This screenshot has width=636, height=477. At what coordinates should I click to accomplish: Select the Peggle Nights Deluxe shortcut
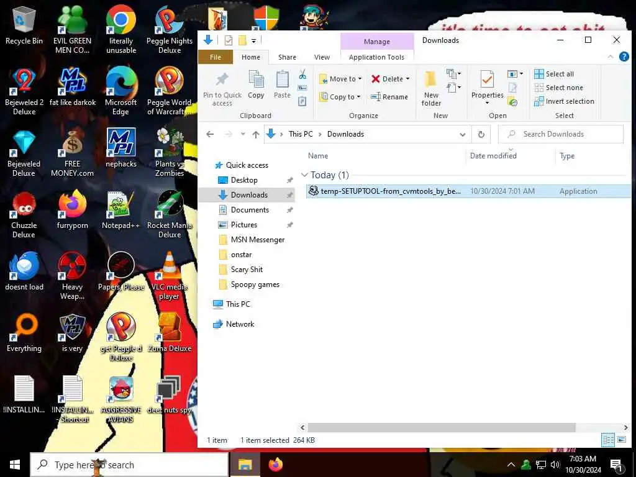pos(170,30)
